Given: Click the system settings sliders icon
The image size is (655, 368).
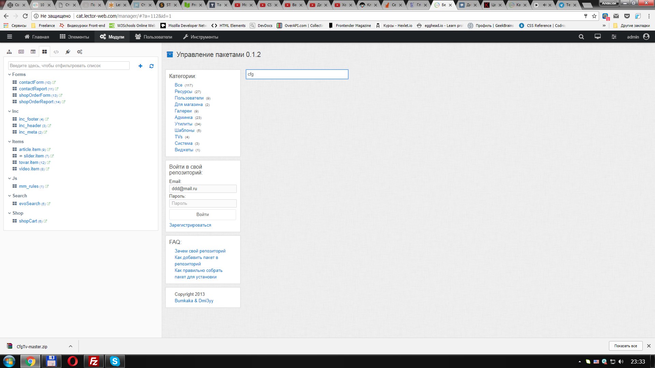Looking at the screenshot, I should click(614, 37).
